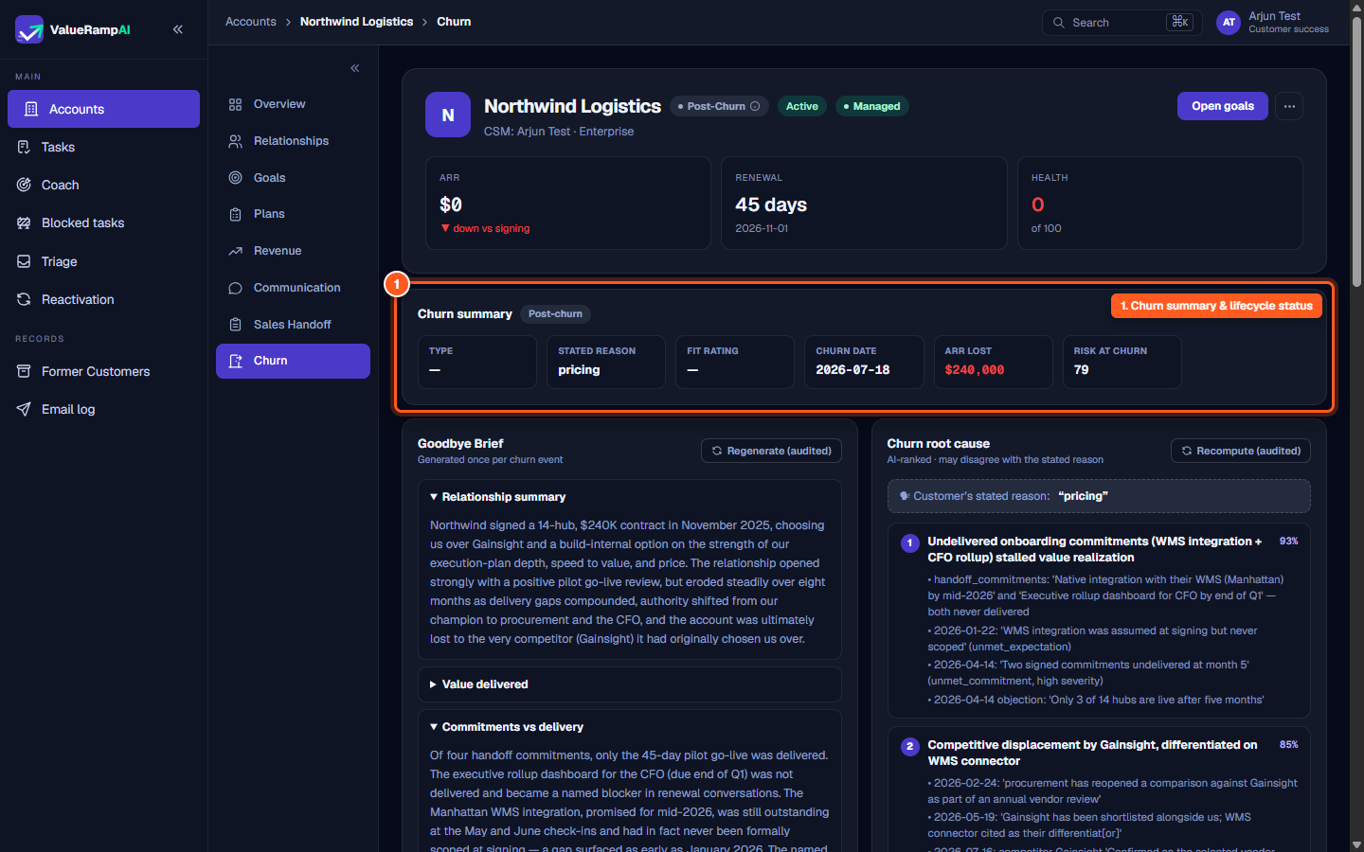Click the Post-Churn lifecycle badge
Screen dimensions: 1364x852
719,106
